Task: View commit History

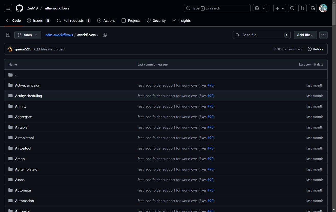Action: point(315,49)
